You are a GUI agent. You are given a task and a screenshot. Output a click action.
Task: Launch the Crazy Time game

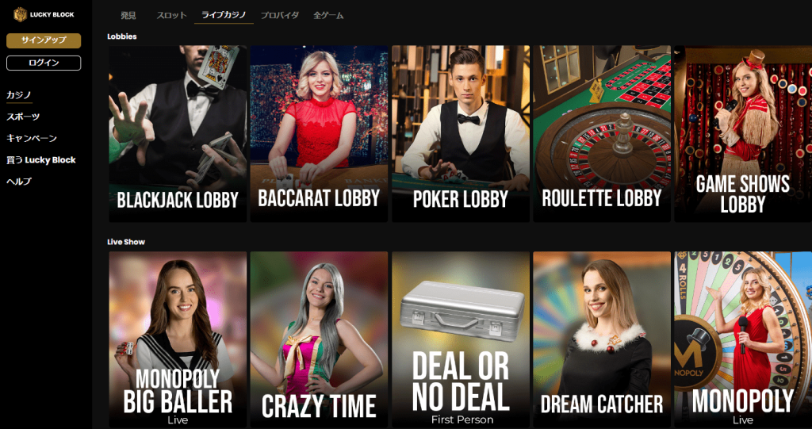(319, 340)
